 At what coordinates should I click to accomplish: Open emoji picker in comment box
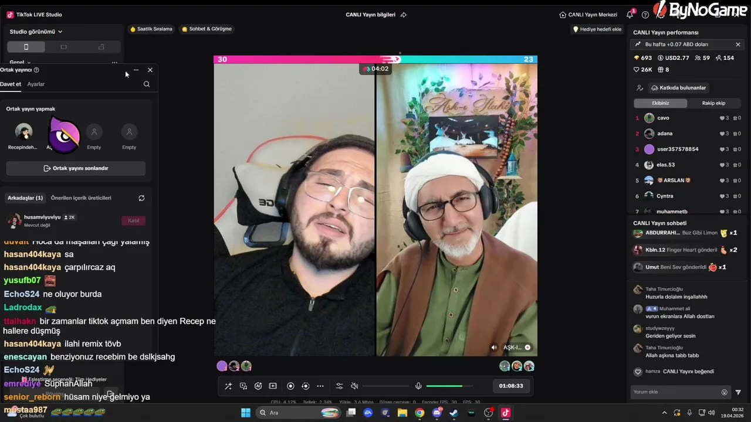(724, 392)
